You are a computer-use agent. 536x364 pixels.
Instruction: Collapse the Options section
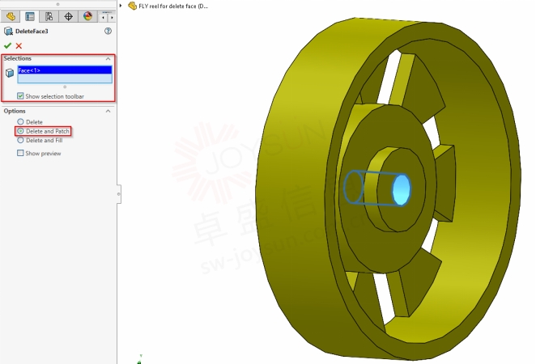click(x=108, y=111)
